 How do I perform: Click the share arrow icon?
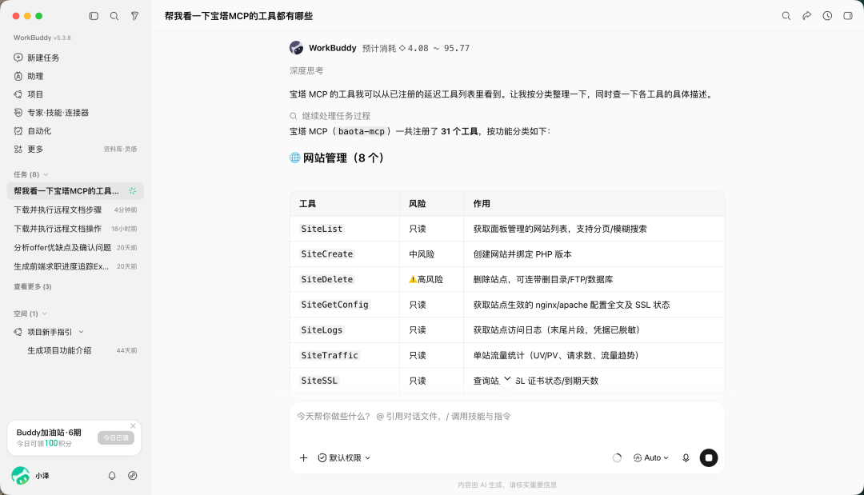(806, 16)
